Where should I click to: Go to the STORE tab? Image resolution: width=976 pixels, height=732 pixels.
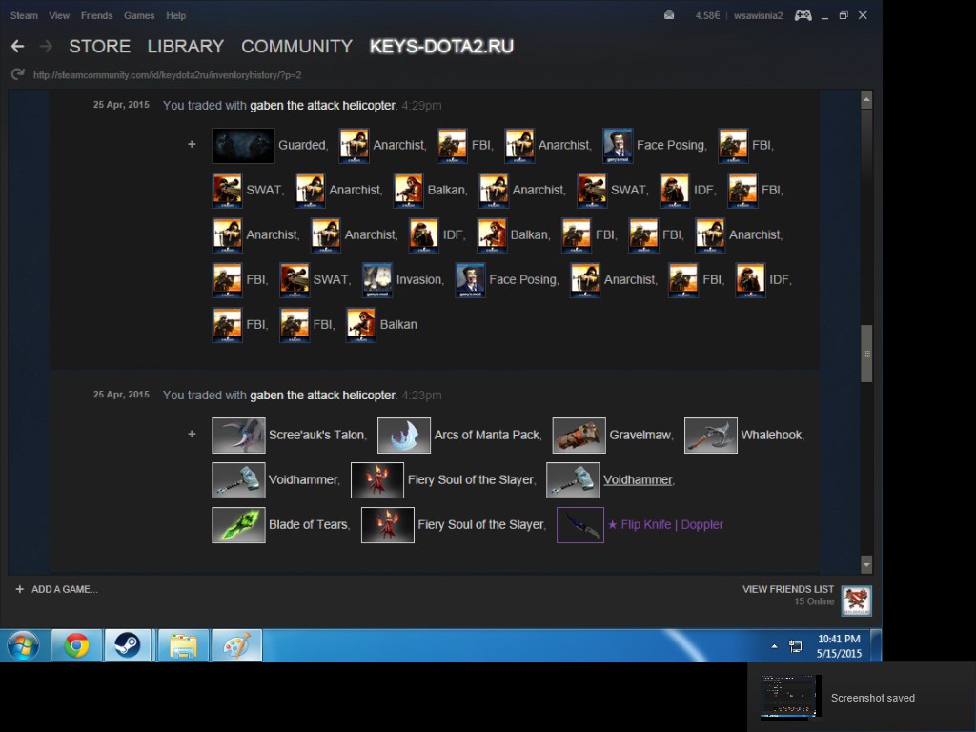[x=99, y=47]
